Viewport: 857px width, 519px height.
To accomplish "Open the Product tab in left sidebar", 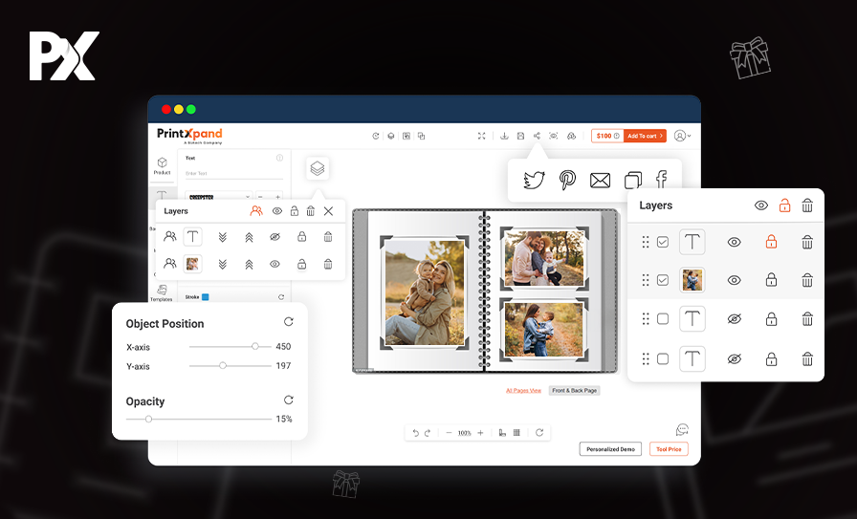I will (x=162, y=165).
